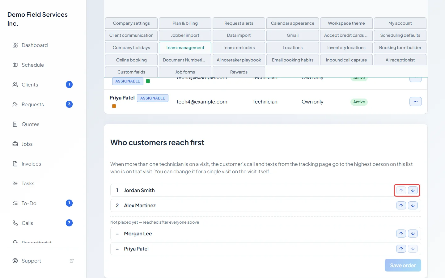This screenshot has height=278, width=445.
Task: Open the Team reminders tab
Action: pos(239,48)
